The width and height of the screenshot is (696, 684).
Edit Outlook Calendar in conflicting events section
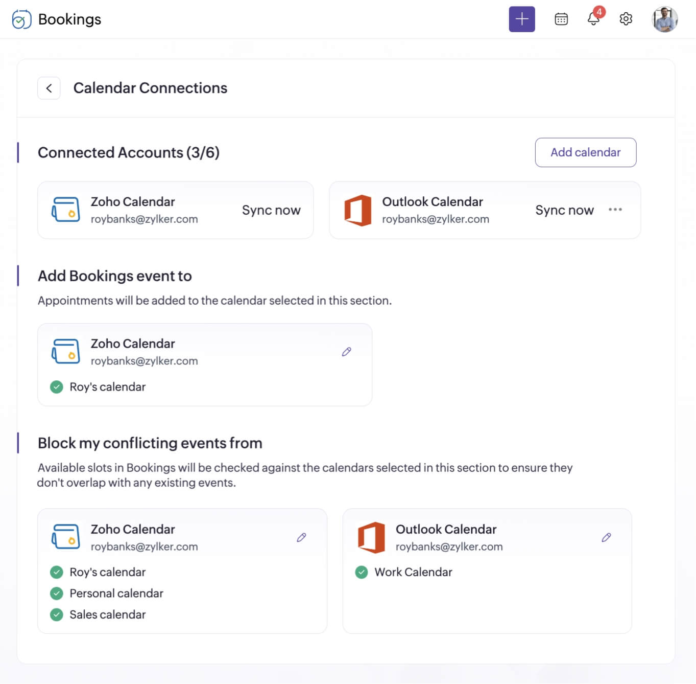click(606, 537)
